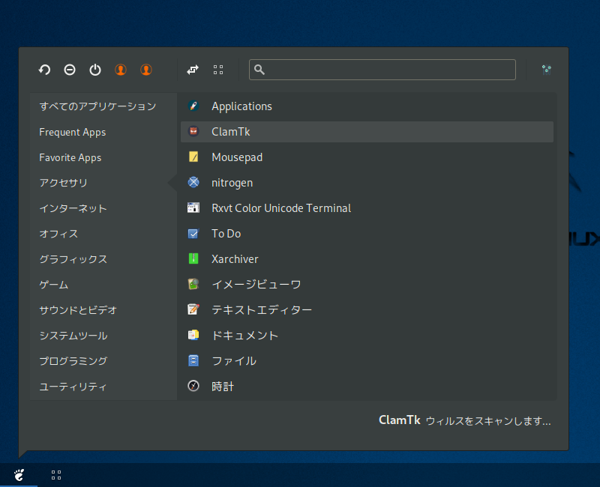Open Xarchiver via its green archive icon
Screen dimensions: 600x487
click(x=193, y=258)
